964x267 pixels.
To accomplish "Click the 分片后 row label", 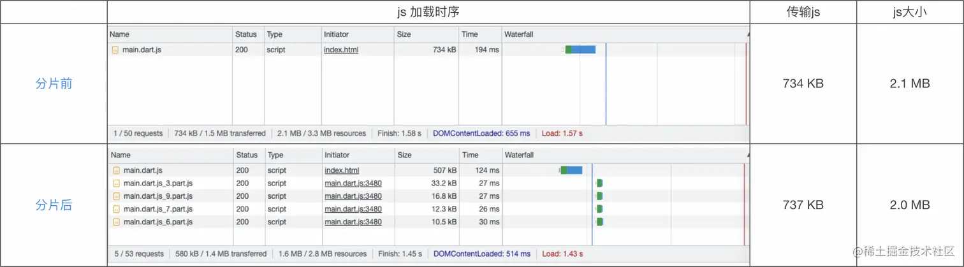I will (x=54, y=205).
